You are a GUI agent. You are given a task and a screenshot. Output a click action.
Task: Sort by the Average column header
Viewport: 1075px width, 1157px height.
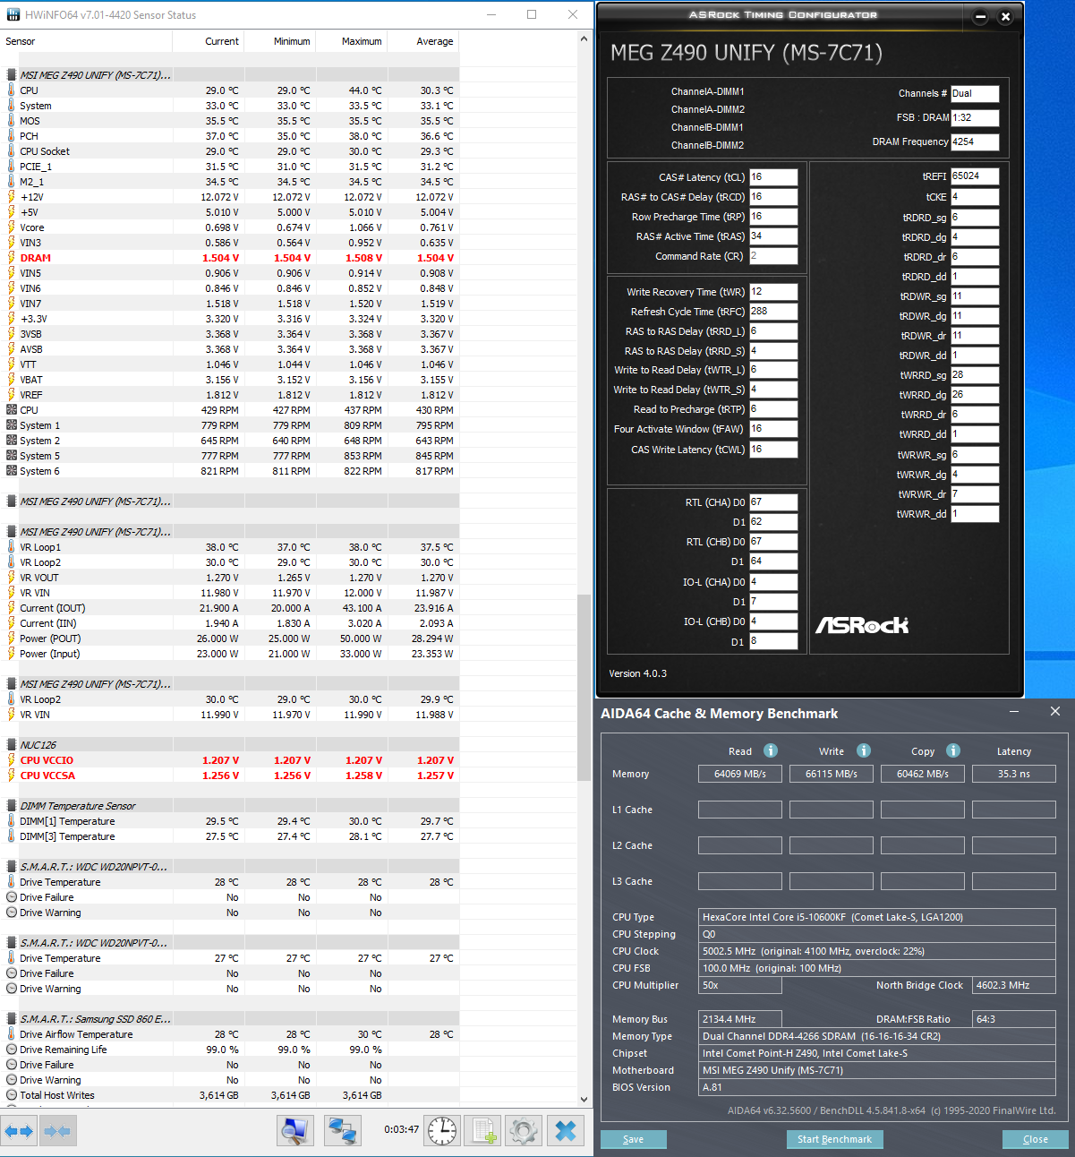(x=423, y=41)
